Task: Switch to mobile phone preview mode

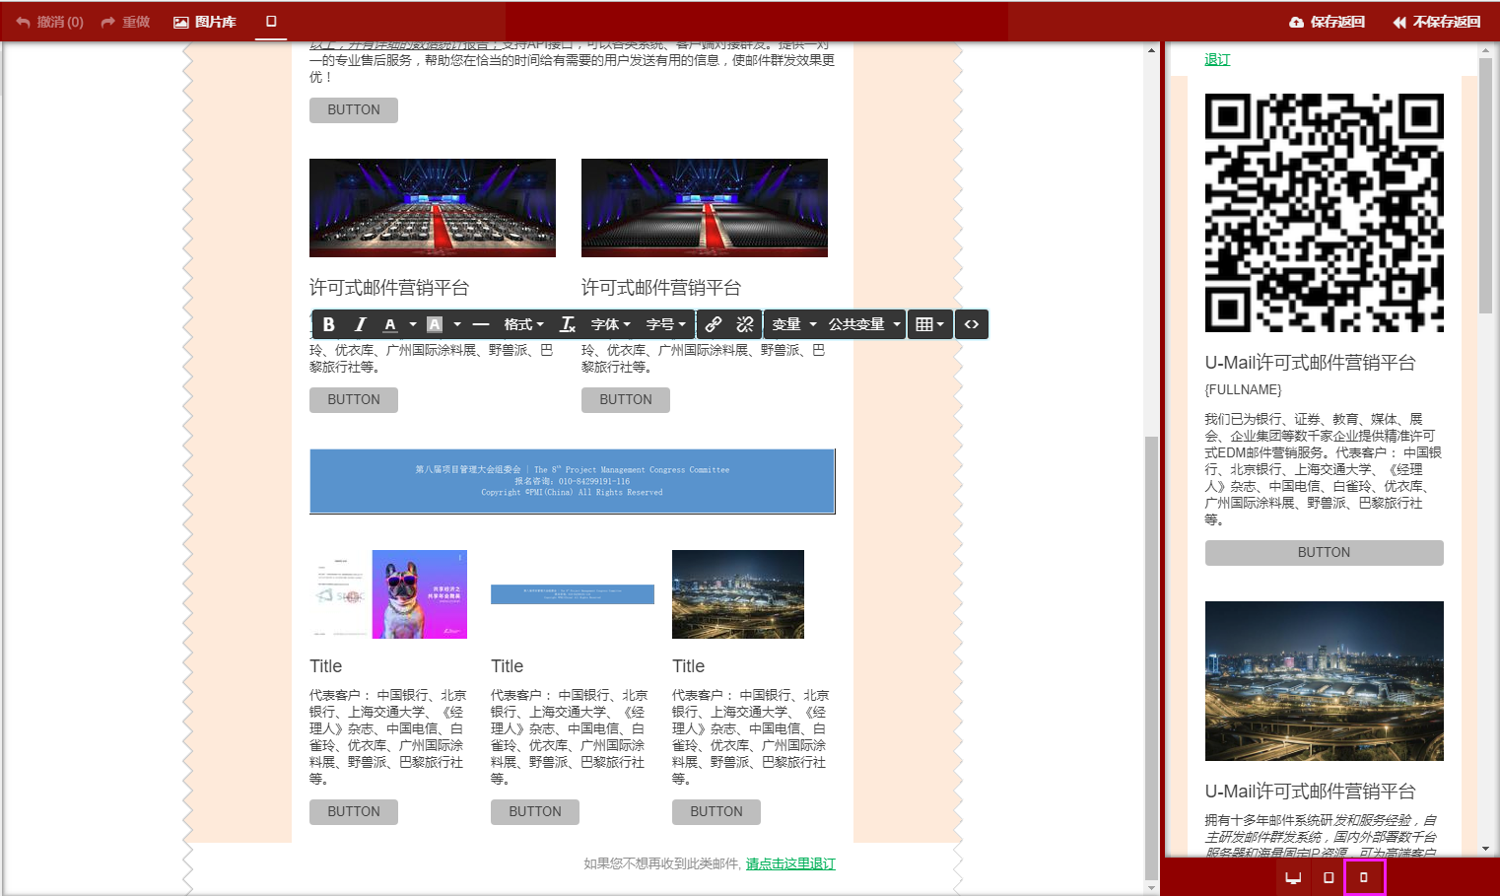Action: coord(1364,877)
